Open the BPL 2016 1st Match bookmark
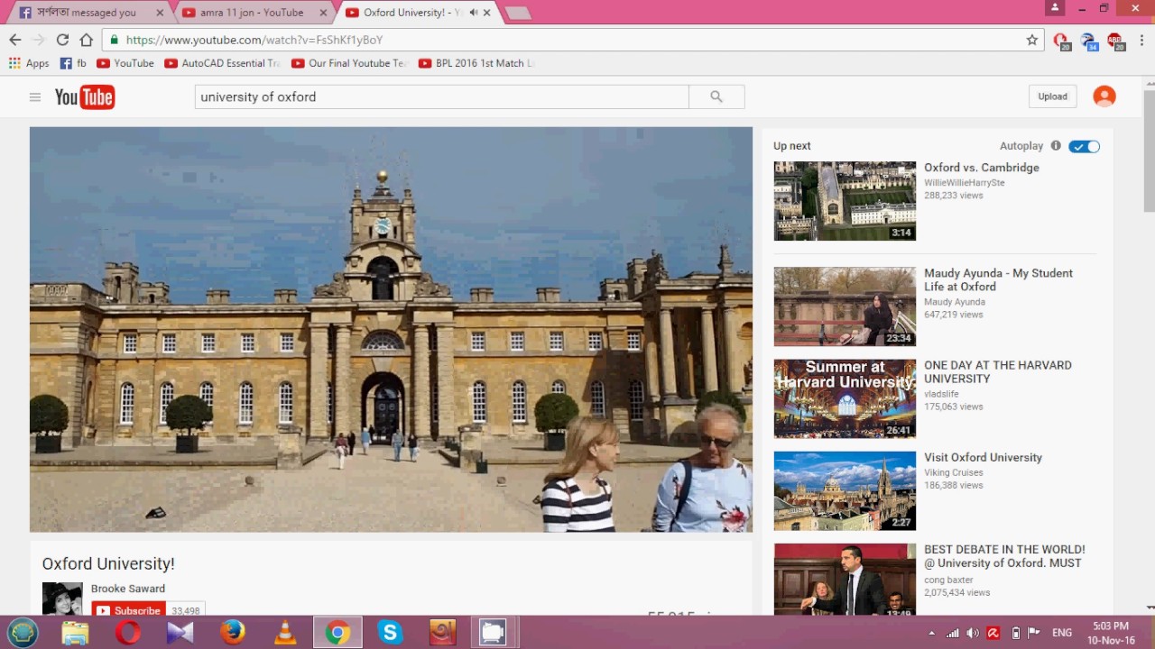Viewport: 1155px width, 649px height. click(x=476, y=63)
